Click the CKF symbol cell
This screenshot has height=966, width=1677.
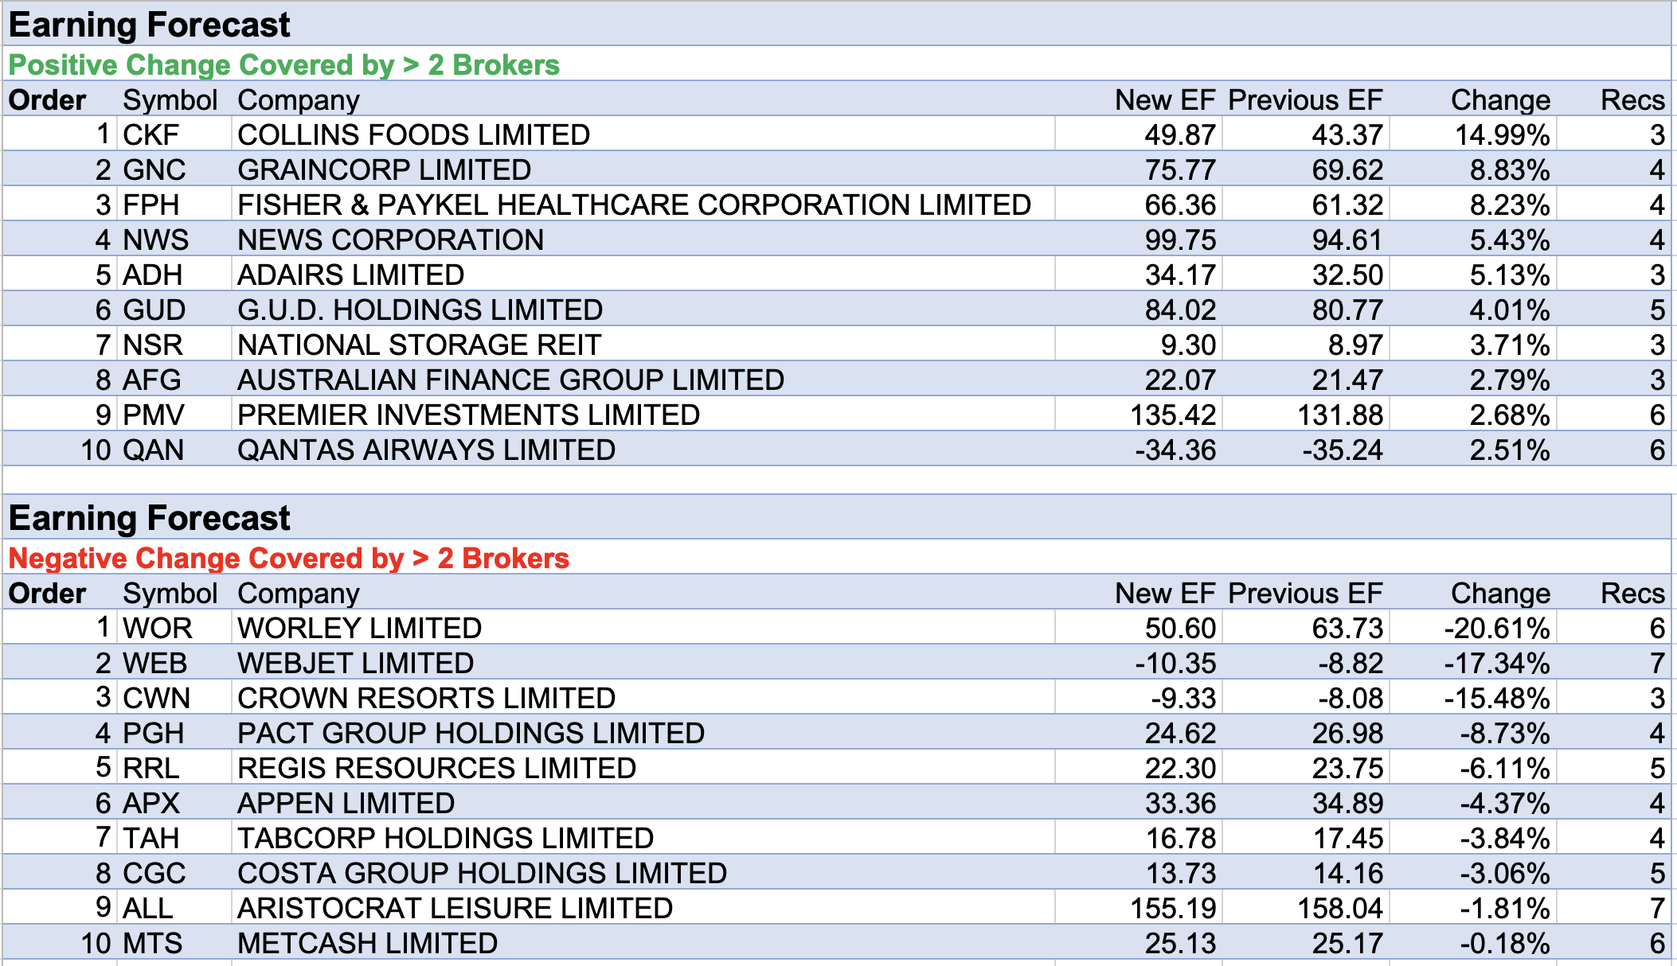tap(151, 134)
